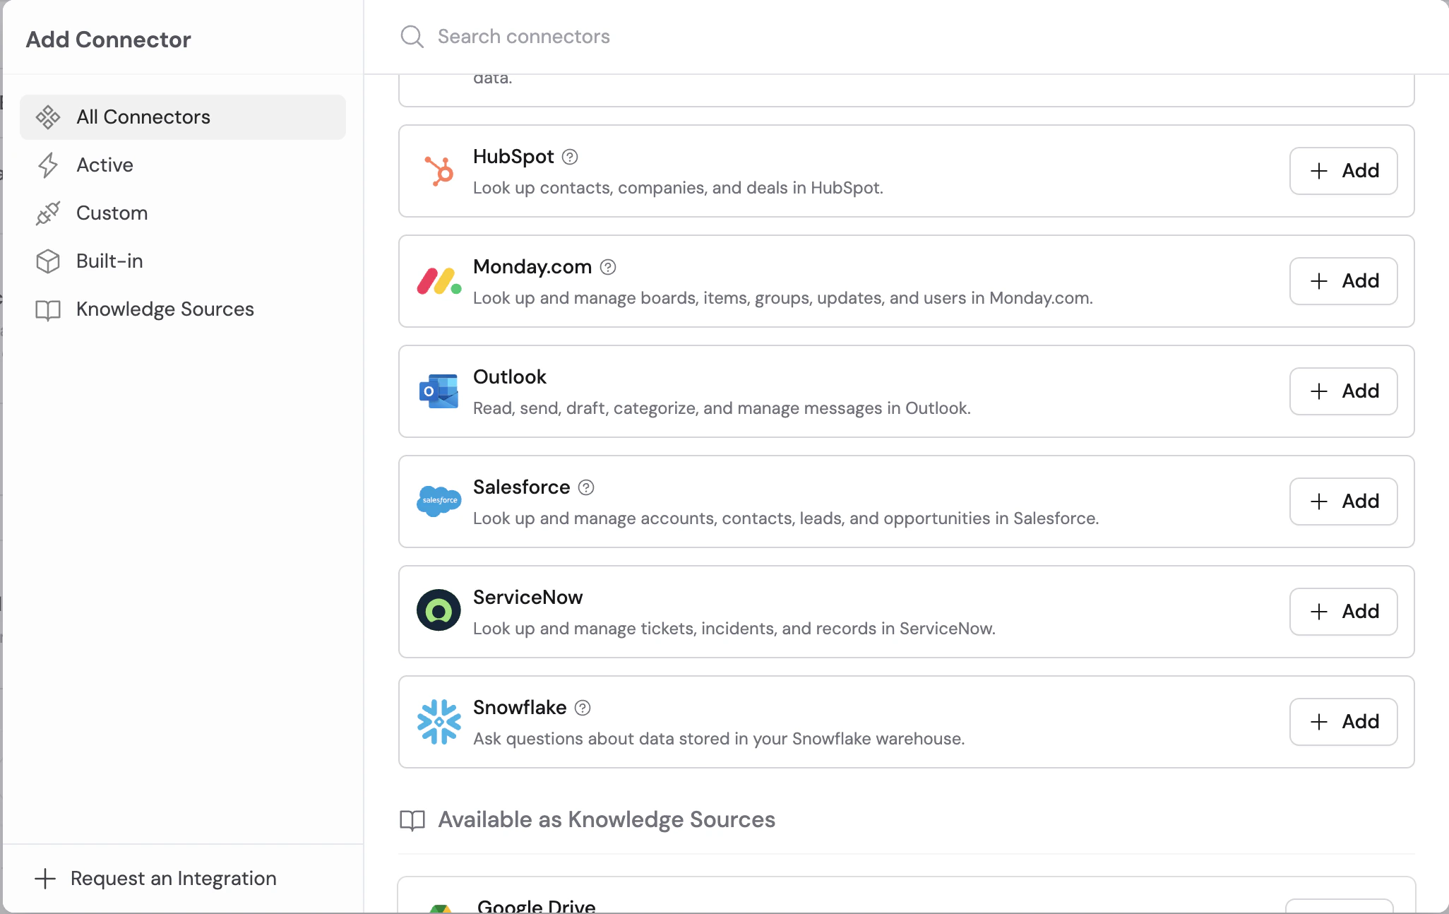1449x914 pixels.
Task: Click the Knowledge Sources book icon in sidebar
Action: 48,310
